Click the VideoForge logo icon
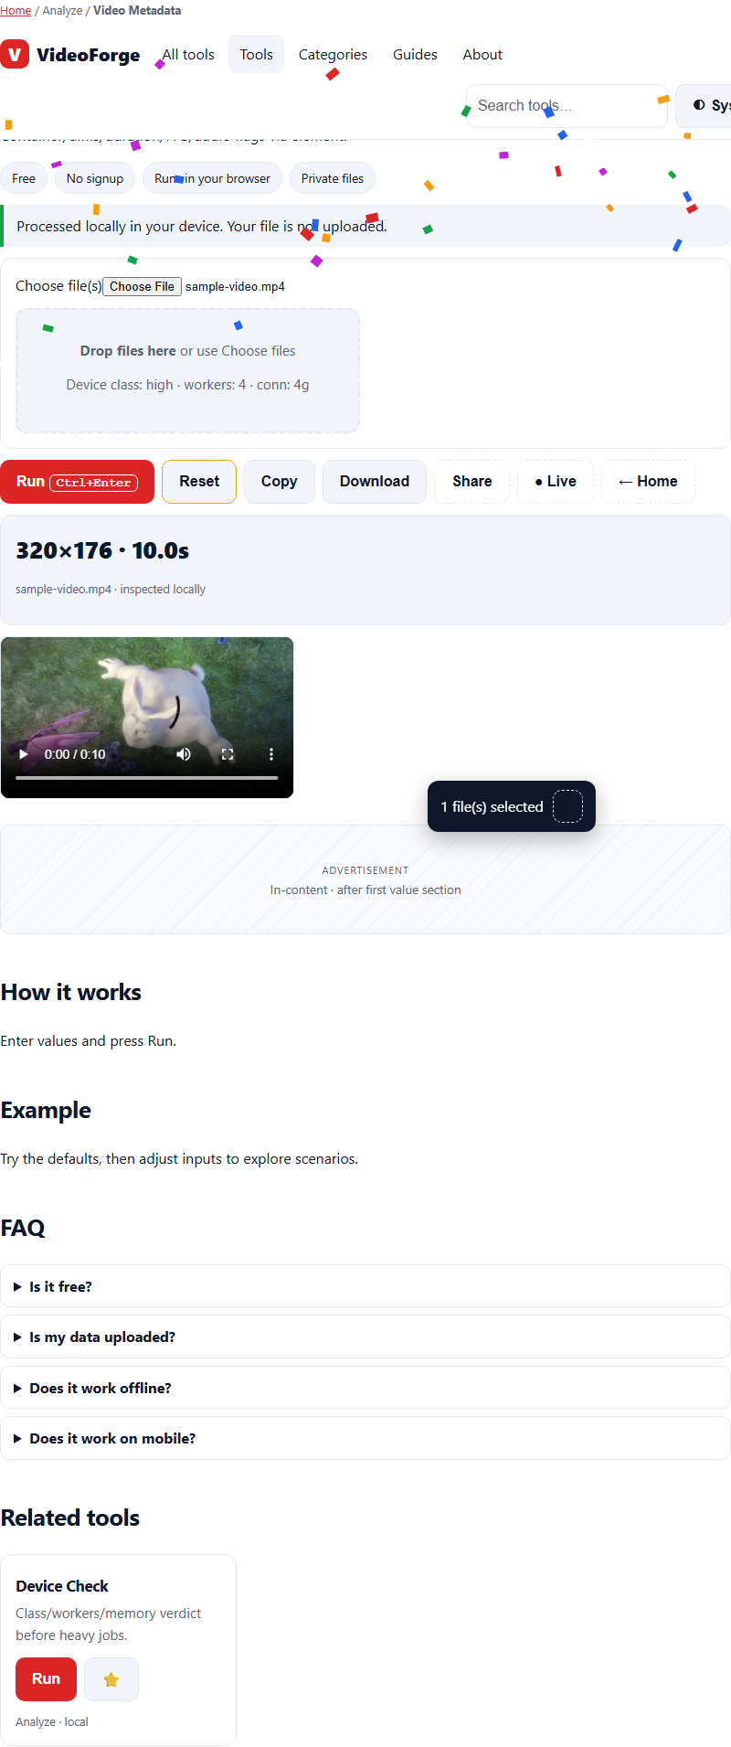 15,54
